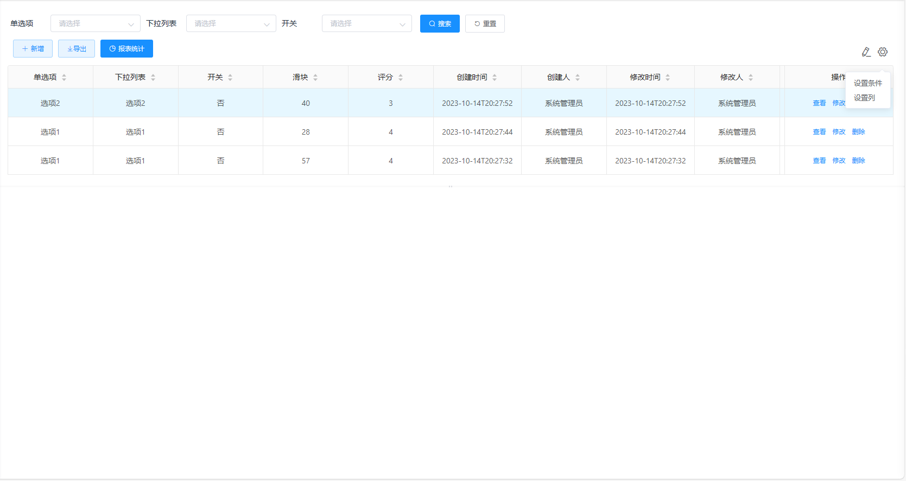Screen dimensions: 906x481
Task: Open 报表统计 report statistics
Action: pos(126,48)
